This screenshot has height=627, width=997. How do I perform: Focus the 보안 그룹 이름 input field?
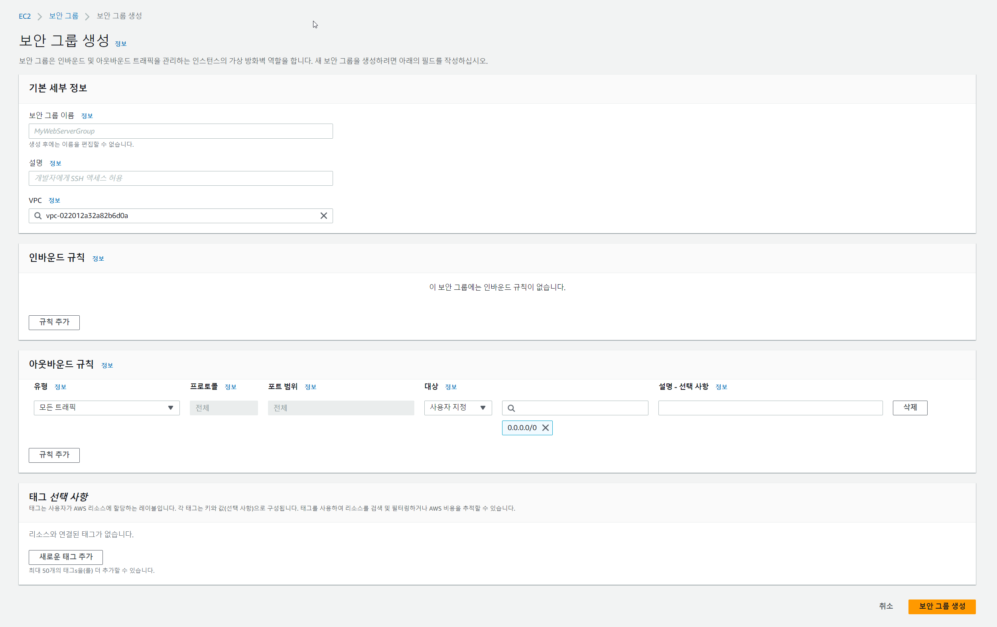point(181,131)
